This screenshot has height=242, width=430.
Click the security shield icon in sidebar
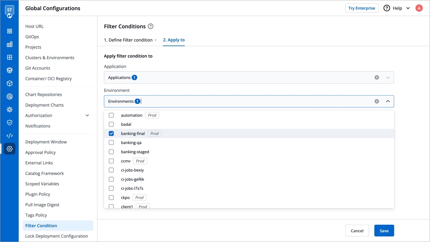point(10,122)
